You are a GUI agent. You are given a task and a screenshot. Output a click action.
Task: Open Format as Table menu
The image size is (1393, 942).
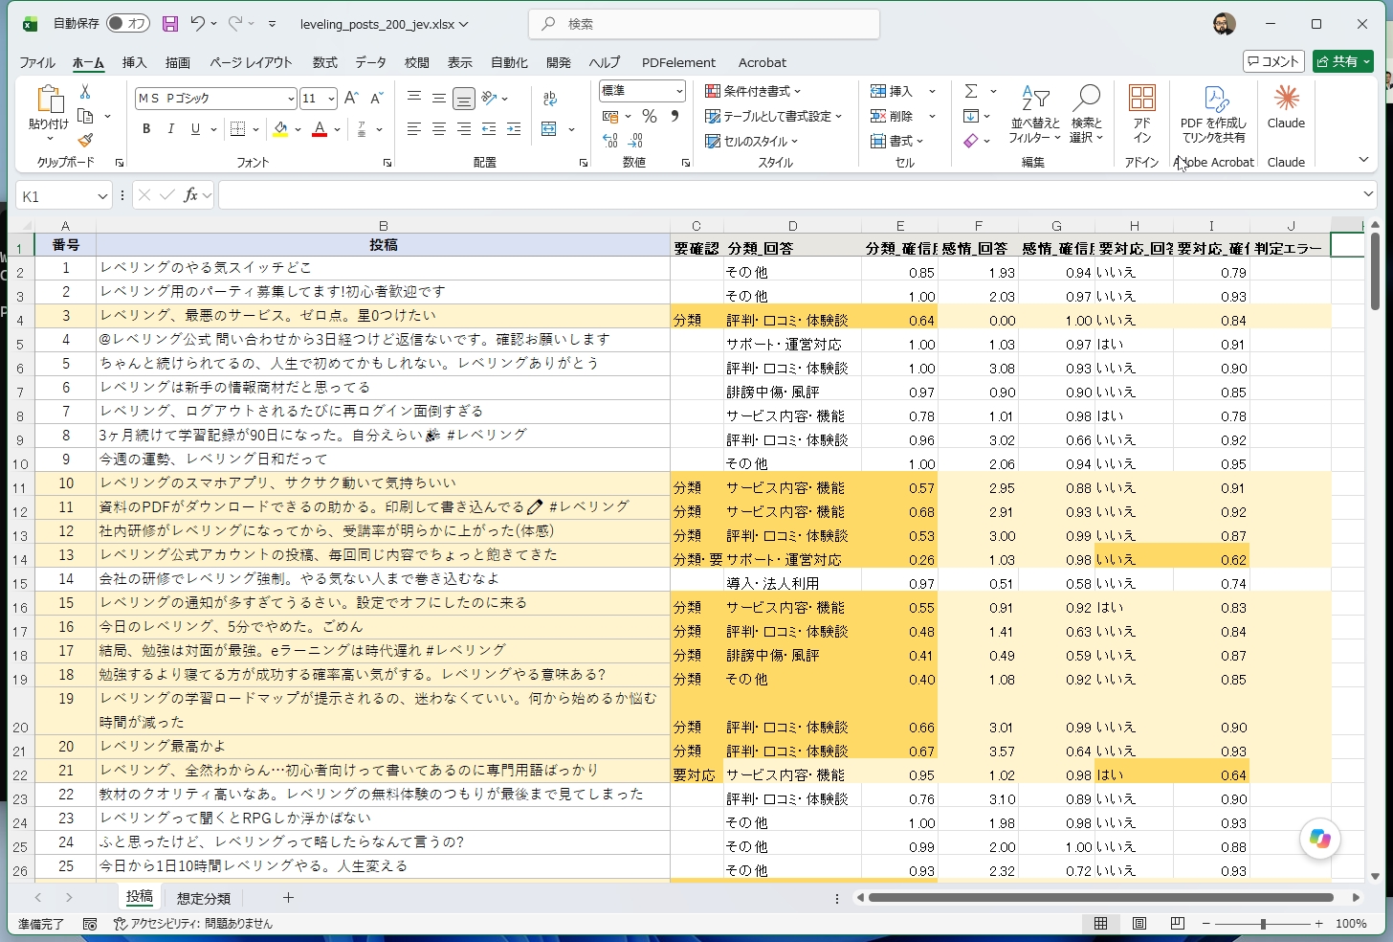tap(773, 116)
